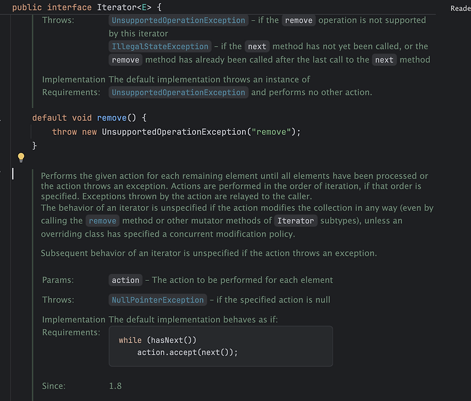
Task: Click the action parameter code tag
Action: 125,280
